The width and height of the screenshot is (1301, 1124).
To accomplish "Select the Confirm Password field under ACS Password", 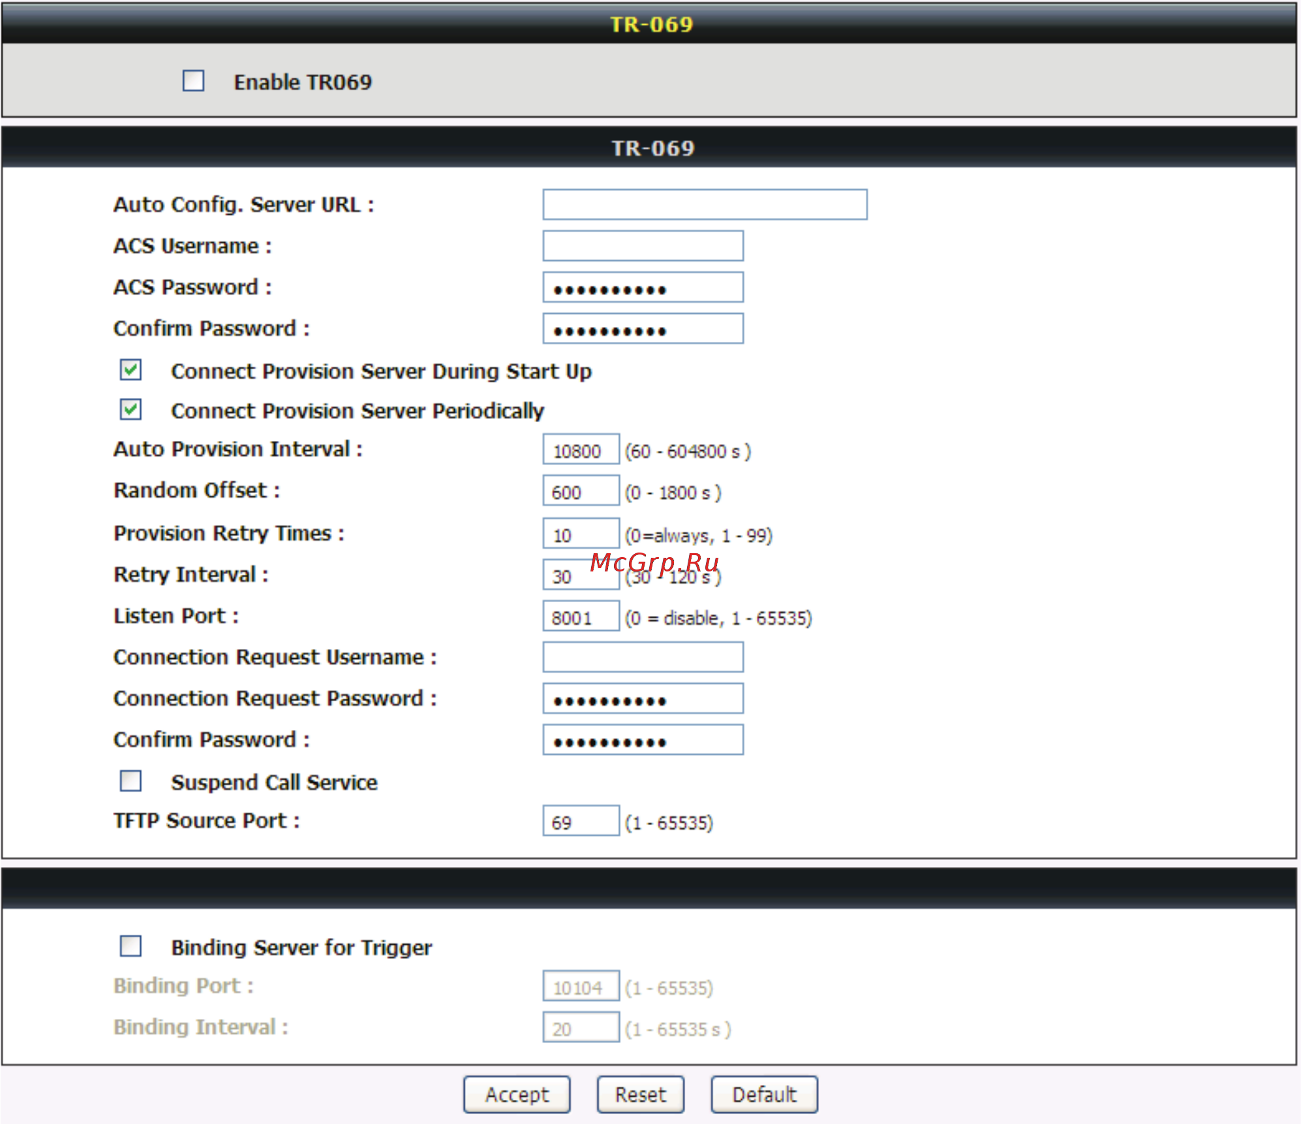I will (643, 328).
